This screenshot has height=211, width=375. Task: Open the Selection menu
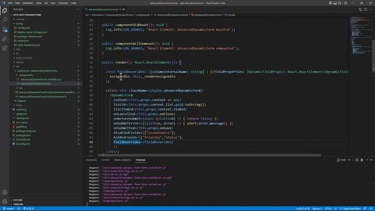point(28,3)
